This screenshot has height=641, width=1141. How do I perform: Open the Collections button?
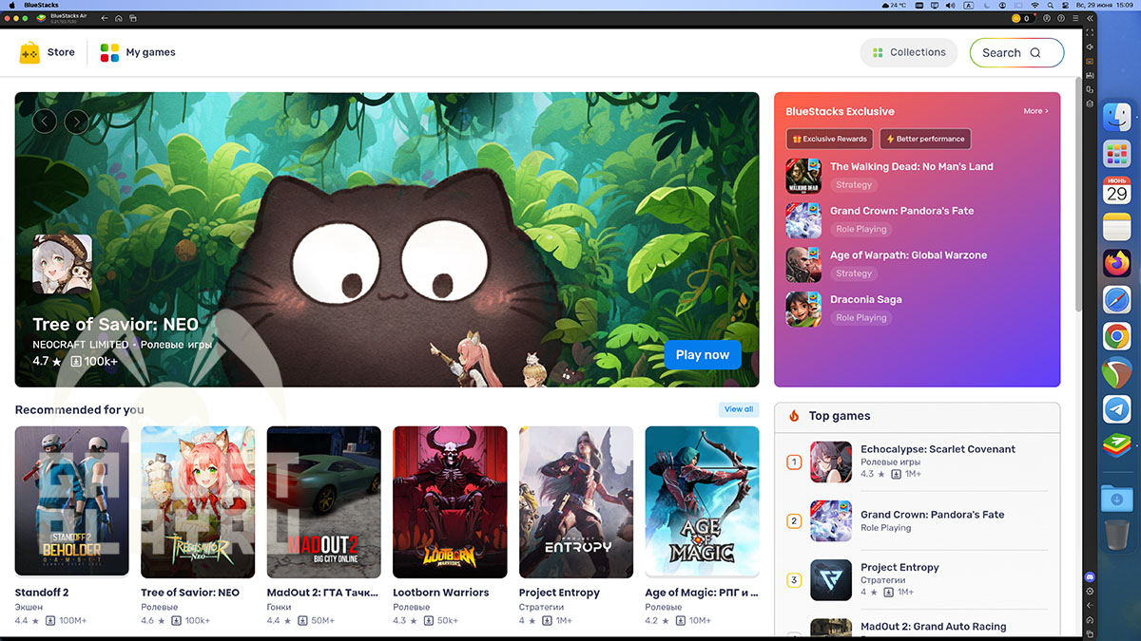(x=909, y=52)
